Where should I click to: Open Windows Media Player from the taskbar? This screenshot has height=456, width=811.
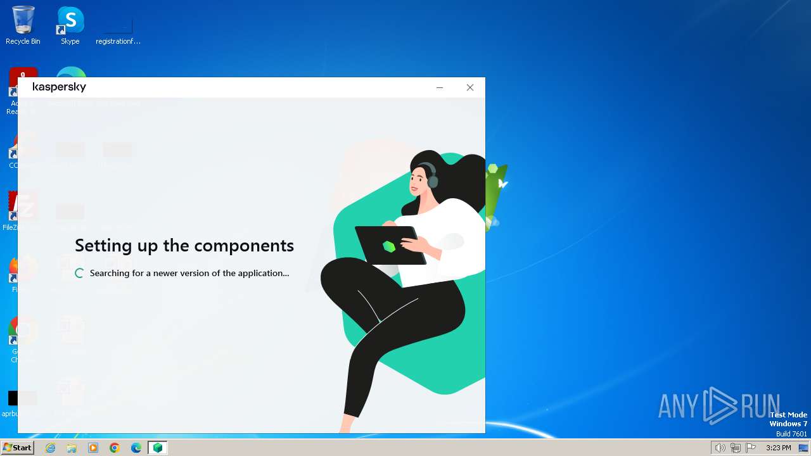coord(93,448)
